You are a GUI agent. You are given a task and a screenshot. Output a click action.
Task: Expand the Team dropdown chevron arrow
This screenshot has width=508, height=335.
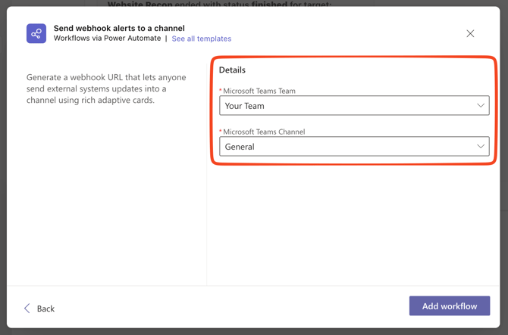tap(481, 105)
